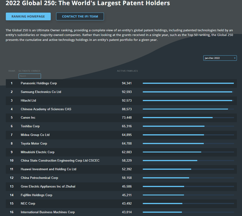
Task: Click the 45,506 active families value
Action: [127, 186]
